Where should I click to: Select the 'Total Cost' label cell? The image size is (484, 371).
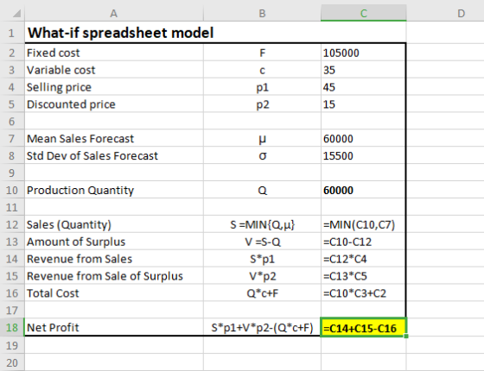(x=114, y=293)
